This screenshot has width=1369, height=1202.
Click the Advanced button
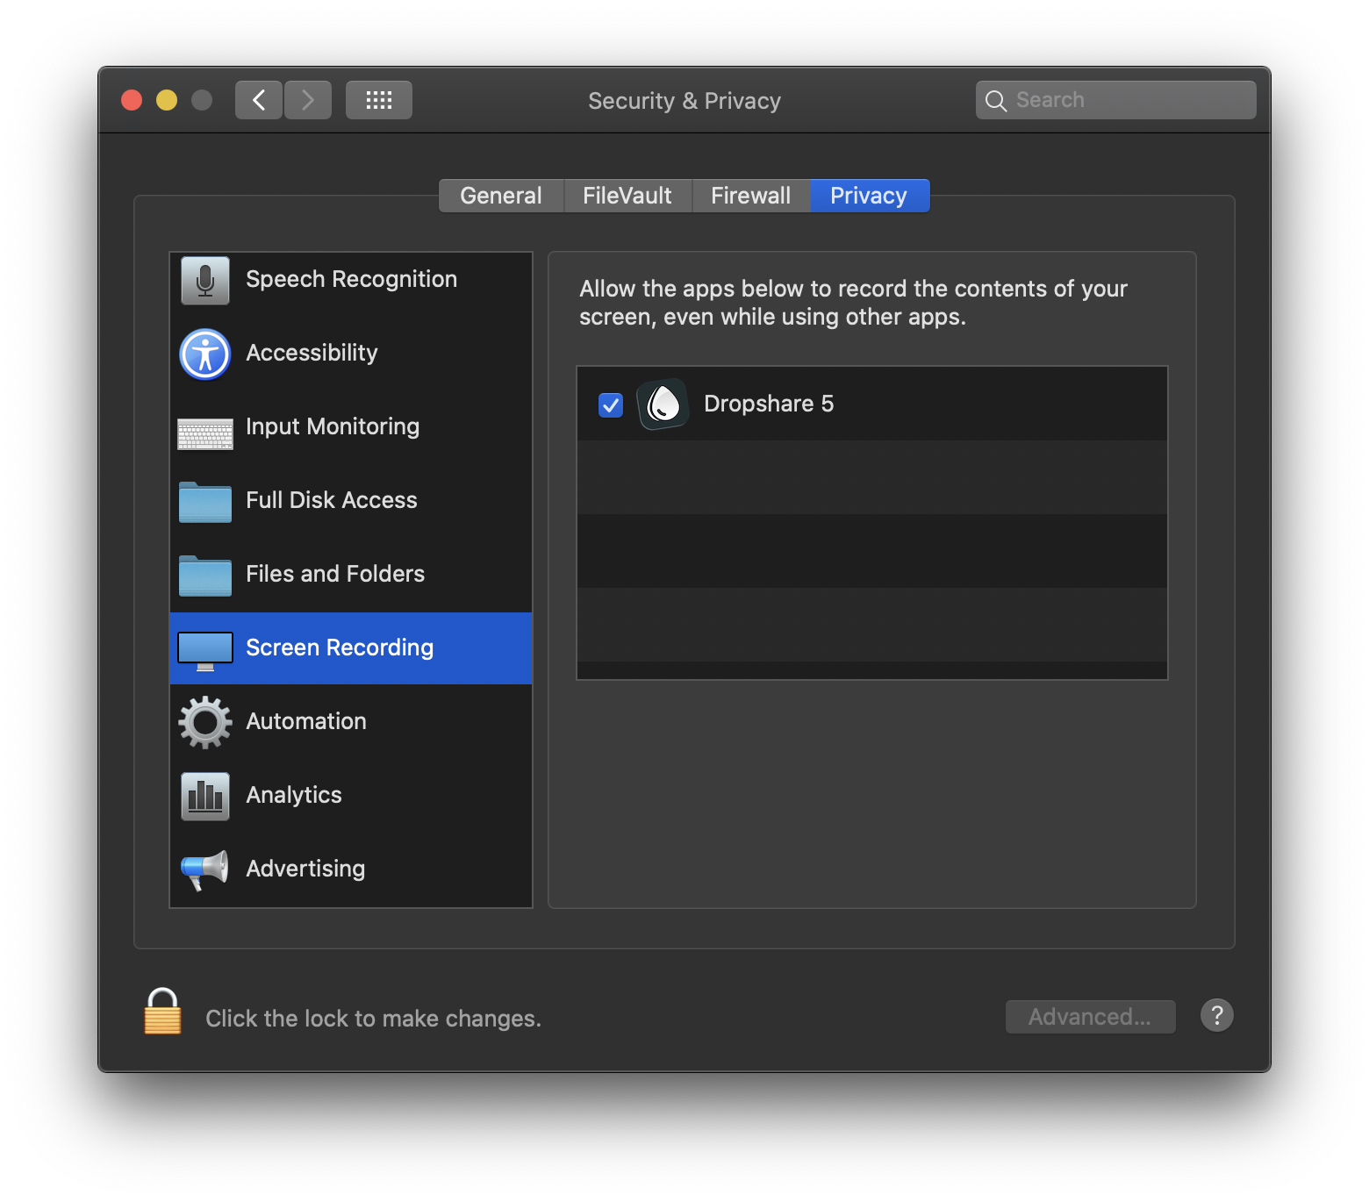[x=1090, y=1016]
